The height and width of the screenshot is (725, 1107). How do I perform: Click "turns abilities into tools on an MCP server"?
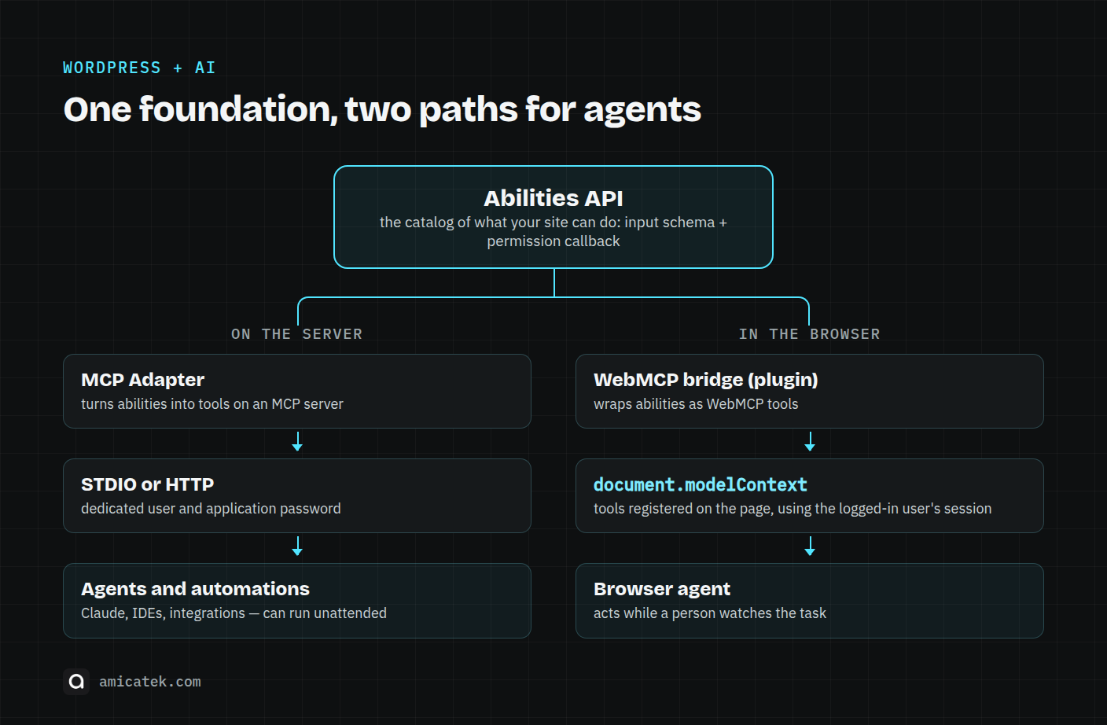pos(212,404)
